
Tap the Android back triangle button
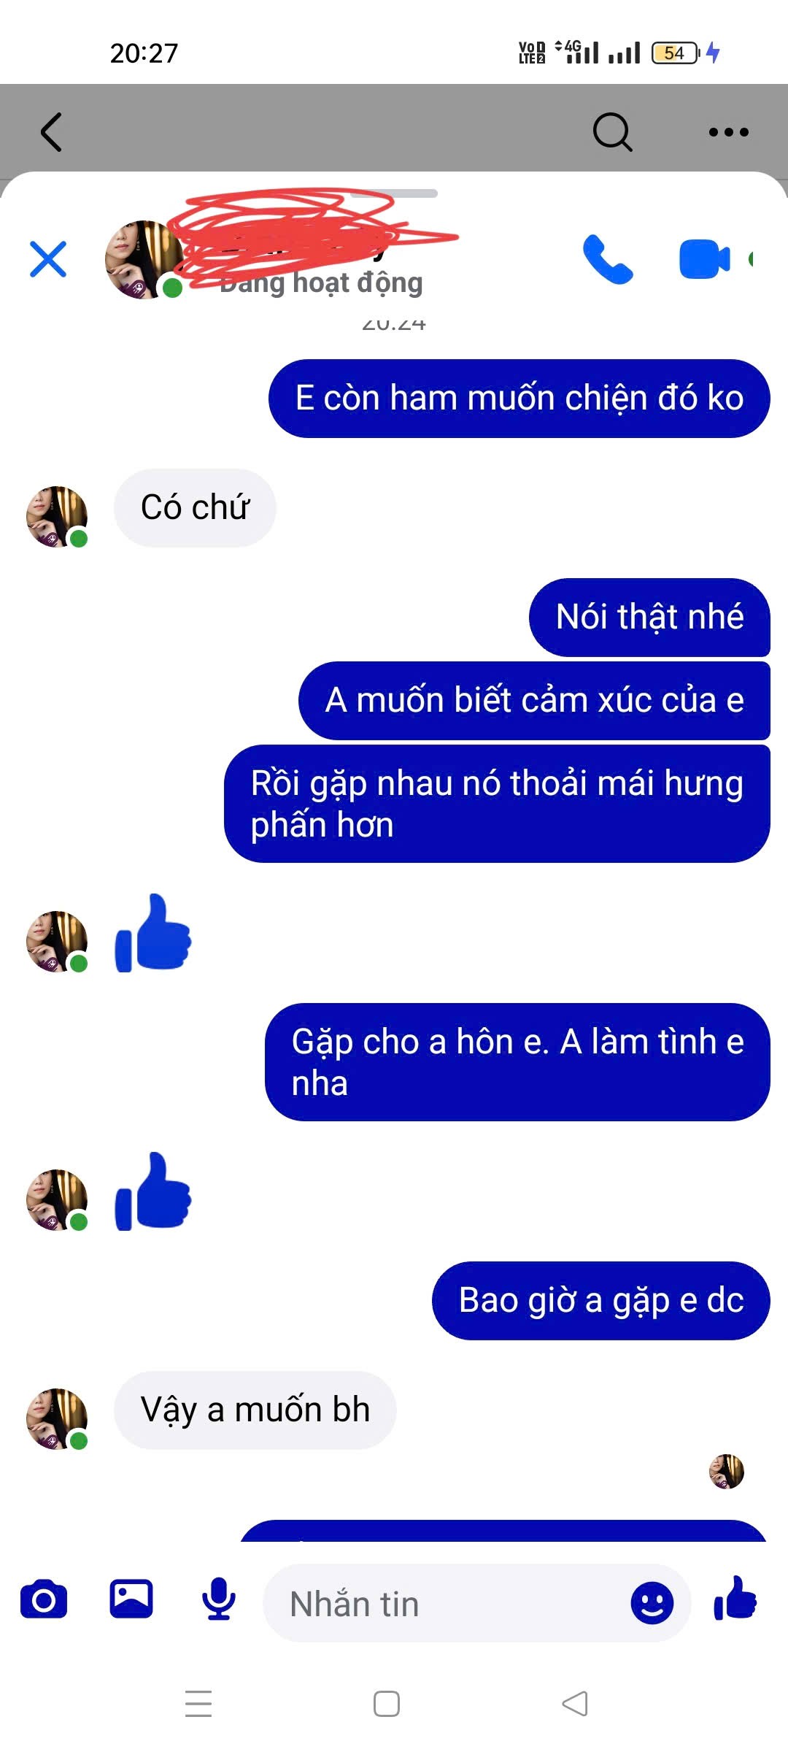[575, 1704]
